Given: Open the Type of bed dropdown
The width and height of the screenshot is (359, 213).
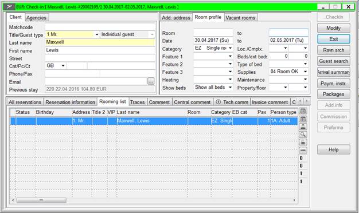Looking at the screenshot, I should [x=306, y=64].
